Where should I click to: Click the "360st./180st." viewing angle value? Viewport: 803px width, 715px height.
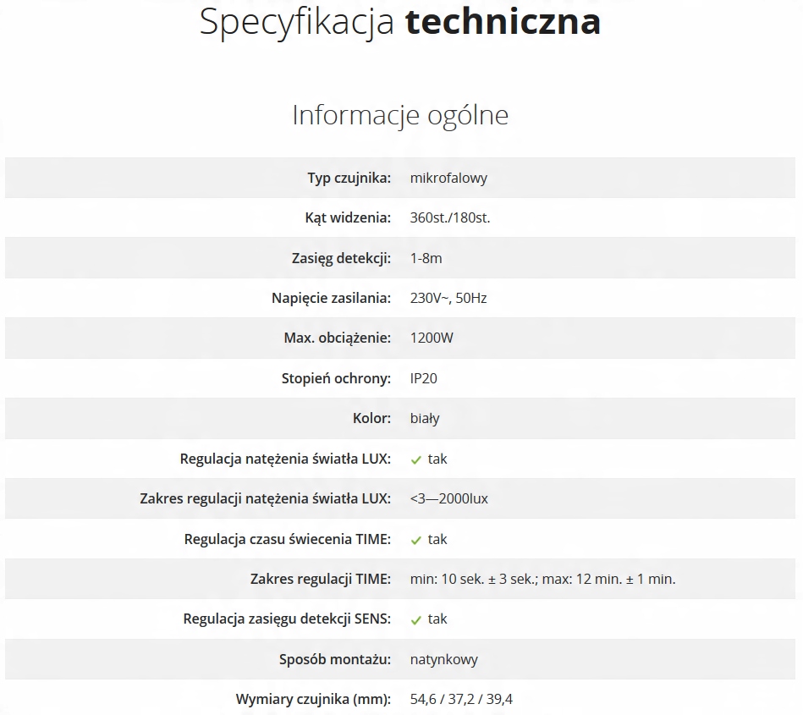[450, 217]
